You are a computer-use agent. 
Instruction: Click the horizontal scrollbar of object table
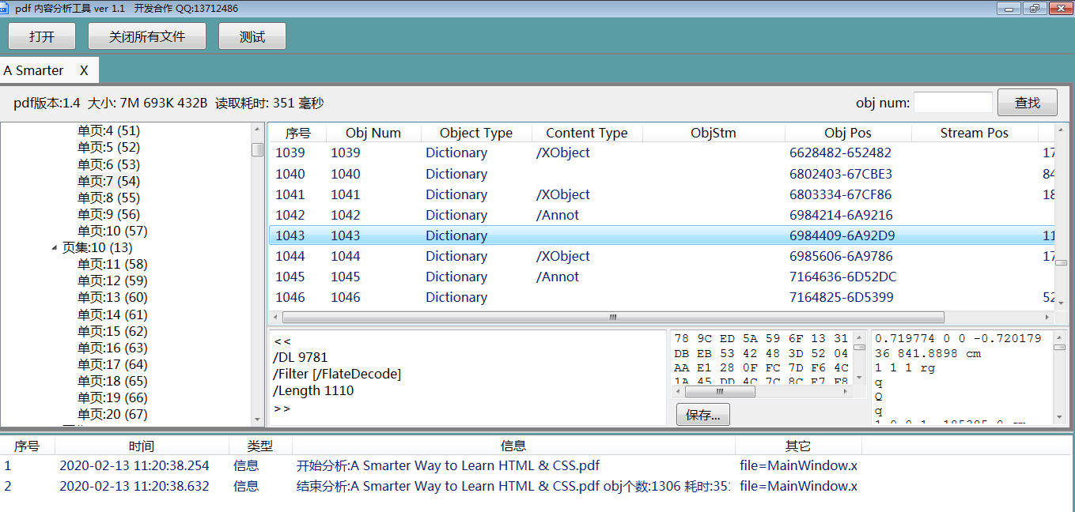pyautogui.click(x=661, y=317)
